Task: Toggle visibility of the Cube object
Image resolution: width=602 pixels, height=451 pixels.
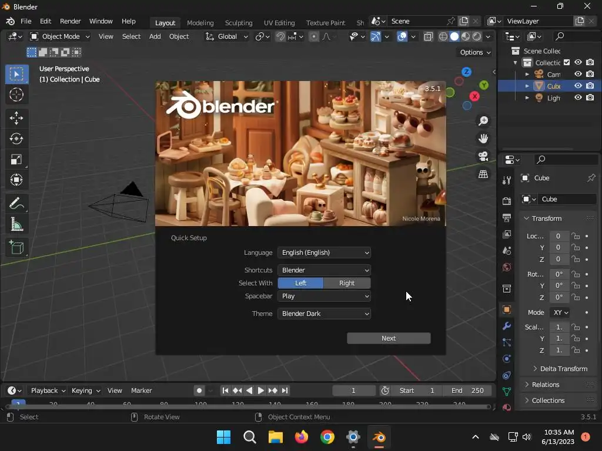Action: [x=578, y=86]
